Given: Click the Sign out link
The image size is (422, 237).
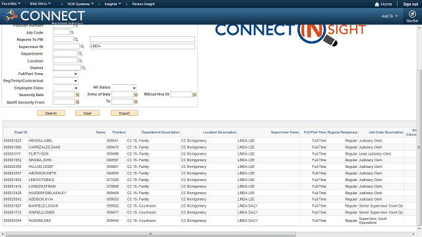Looking at the screenshot, I should [x=410, y=5].
